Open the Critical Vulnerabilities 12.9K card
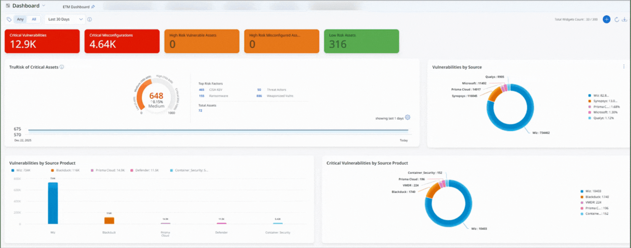The height and width of the screenshot is (248, 631). click(x=42, y=41)
